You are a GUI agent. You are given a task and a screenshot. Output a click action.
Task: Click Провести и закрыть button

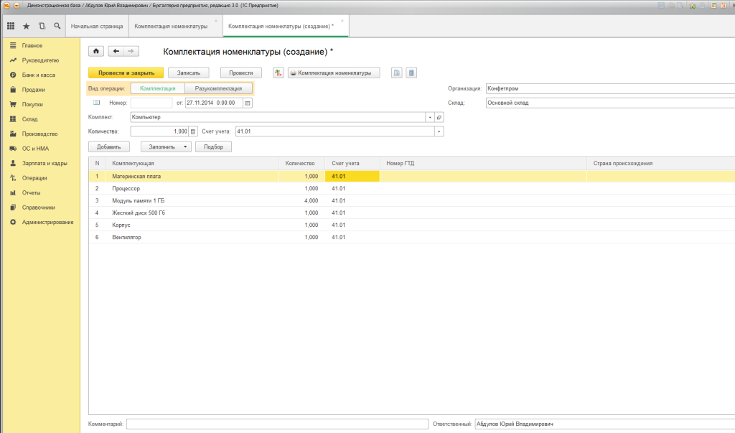(x=126, y=73)
